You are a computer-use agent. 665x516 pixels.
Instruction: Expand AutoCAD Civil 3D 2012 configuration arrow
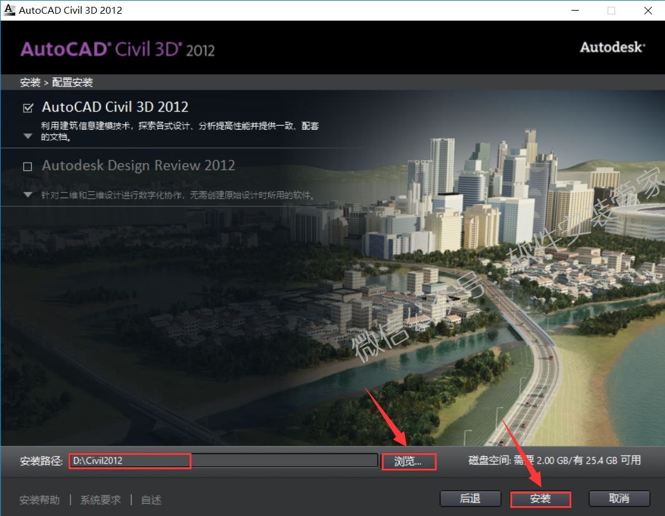click(x=27, y=136)
